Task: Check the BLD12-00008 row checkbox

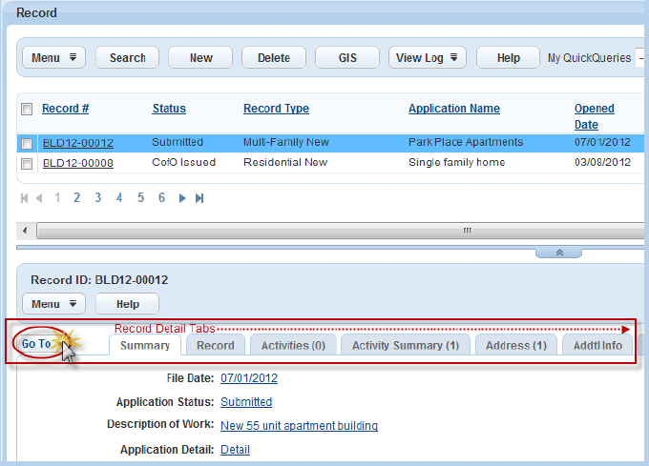Action: tap(27, 164)
